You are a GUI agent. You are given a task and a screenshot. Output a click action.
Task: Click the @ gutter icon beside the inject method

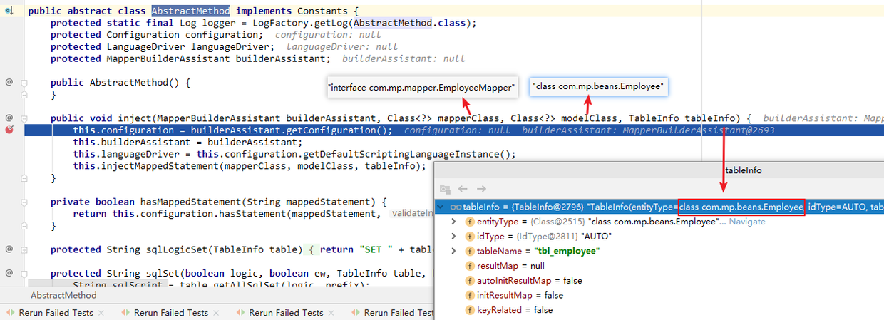tap(9, 118)
